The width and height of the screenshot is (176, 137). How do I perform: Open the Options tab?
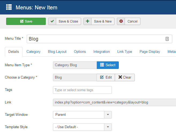[80, 52]
